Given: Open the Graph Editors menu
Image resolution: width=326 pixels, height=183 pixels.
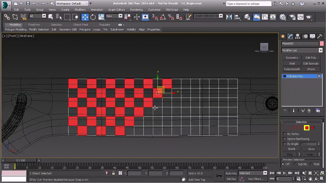Looking at the screenshot, I should click(116, 10).
